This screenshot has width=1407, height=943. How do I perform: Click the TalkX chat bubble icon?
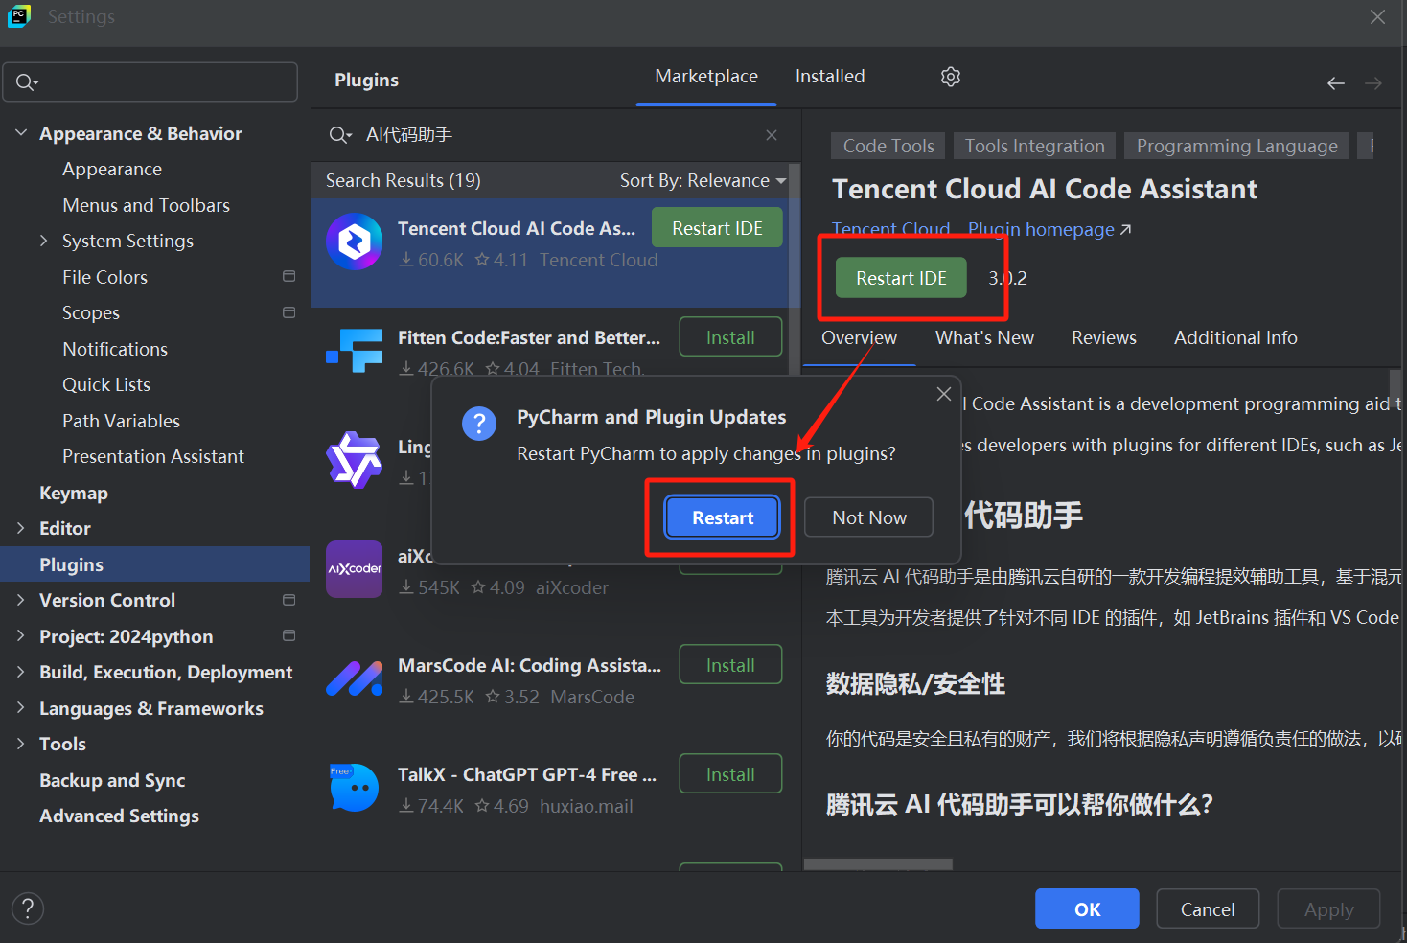click(355, 788)
